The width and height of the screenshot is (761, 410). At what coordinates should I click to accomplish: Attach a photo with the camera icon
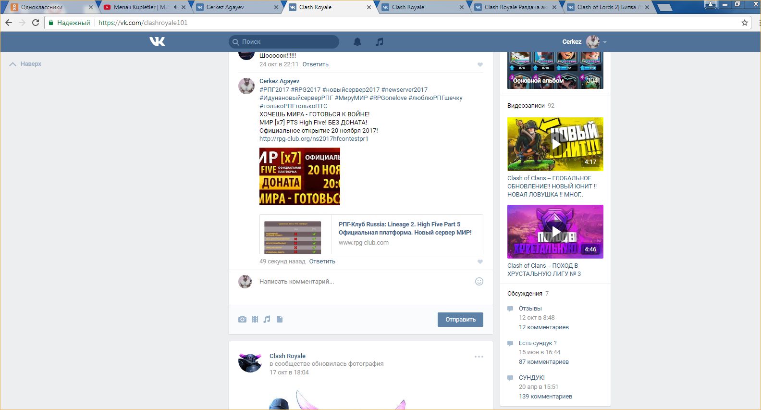242,319
